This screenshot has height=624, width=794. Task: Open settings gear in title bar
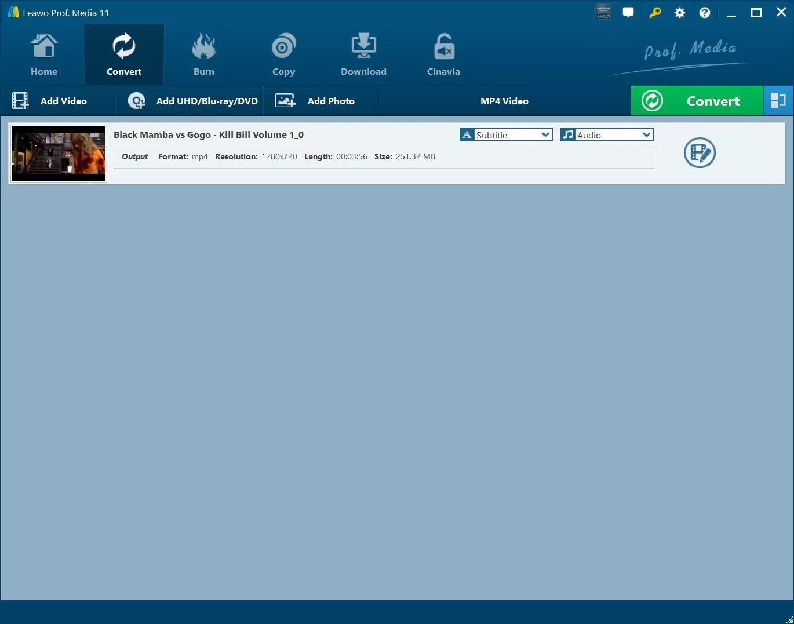coord(680,12)
